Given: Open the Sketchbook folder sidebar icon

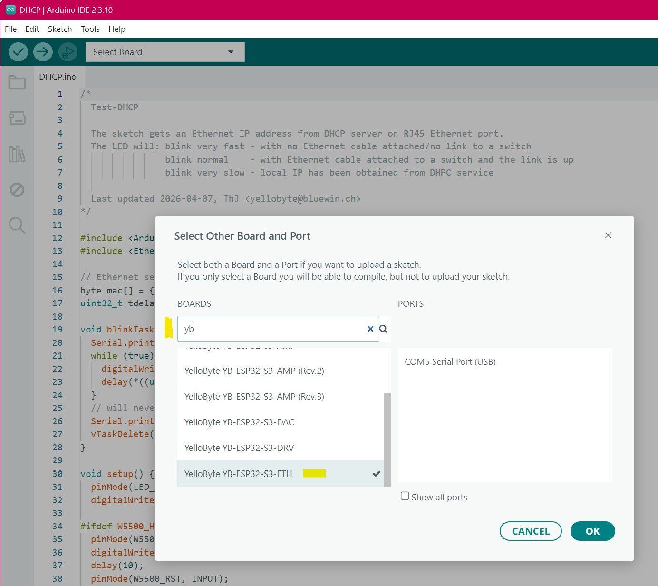Looking at the screenshot, I should (17, 83).
